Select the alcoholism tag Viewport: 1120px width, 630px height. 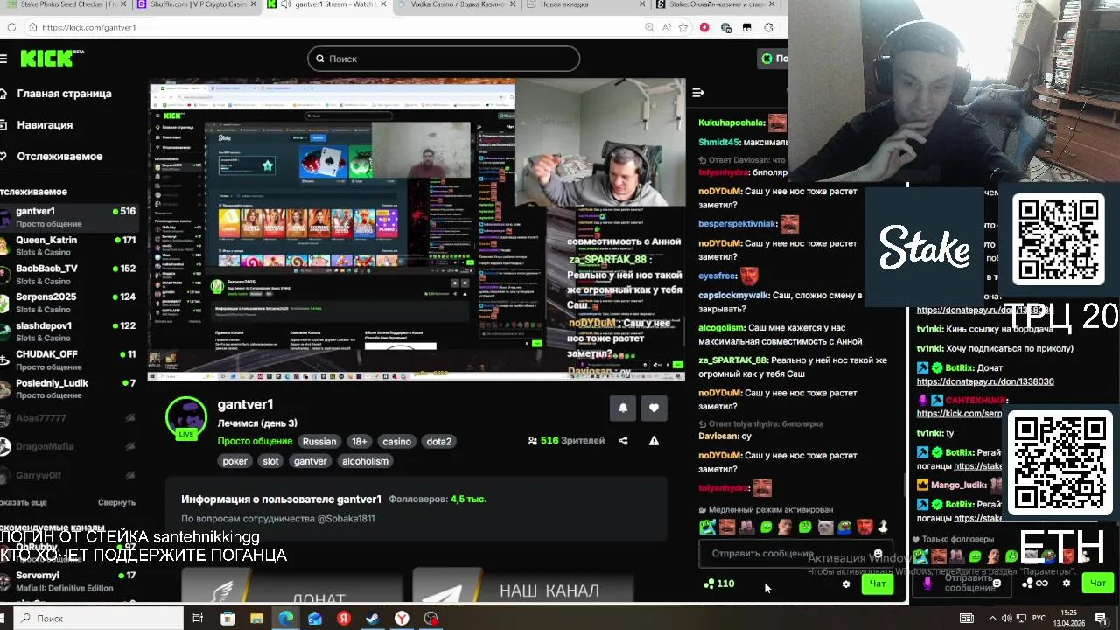[365, 461]
